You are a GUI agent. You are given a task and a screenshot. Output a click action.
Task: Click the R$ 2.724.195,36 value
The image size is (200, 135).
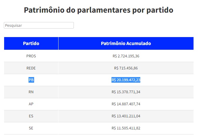[126, 56]
